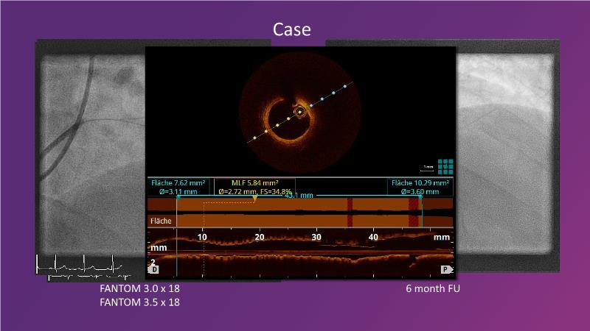Click the teal grid layout icon
Image resolution: width=590 pixels, height=331 pixels.
click(445, 165)
